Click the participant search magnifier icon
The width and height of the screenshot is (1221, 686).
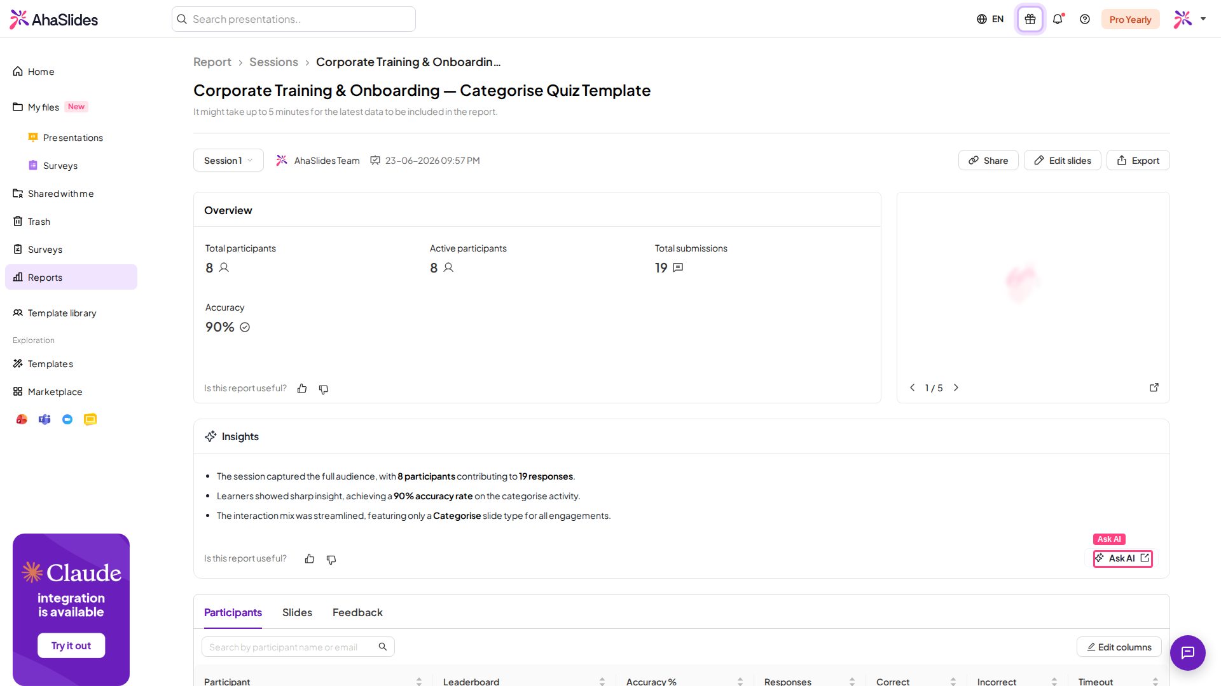point(383,647)
